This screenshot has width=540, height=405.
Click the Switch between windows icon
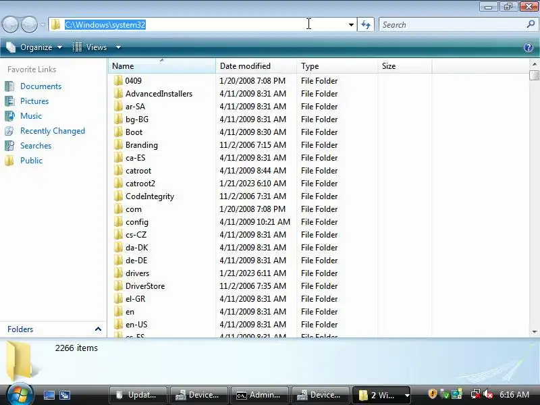pyautogui.click(x=65, y=395)
